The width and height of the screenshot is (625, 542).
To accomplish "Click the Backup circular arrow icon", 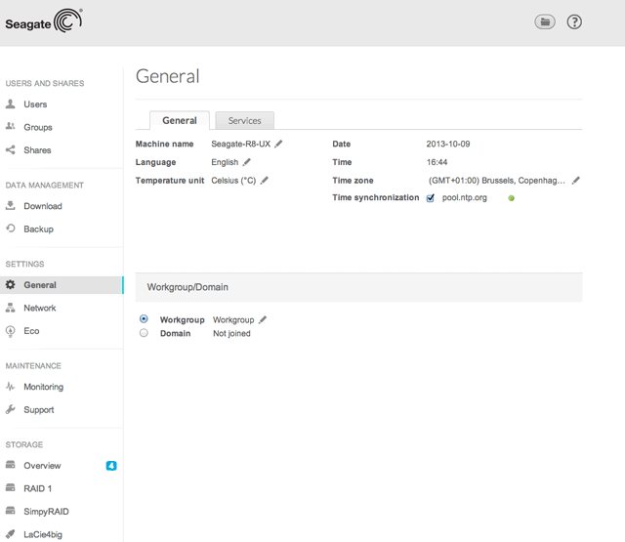I will (x=11, y=229).
